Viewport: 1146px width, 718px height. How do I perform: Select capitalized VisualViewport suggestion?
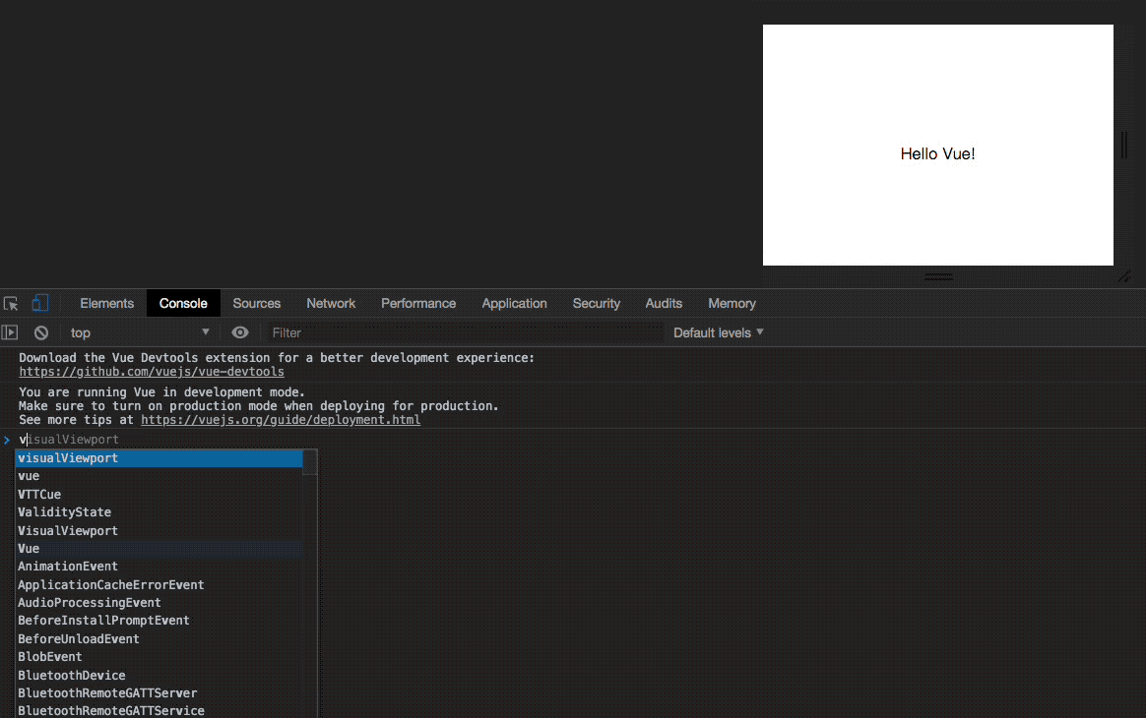(x=159, y=530)
